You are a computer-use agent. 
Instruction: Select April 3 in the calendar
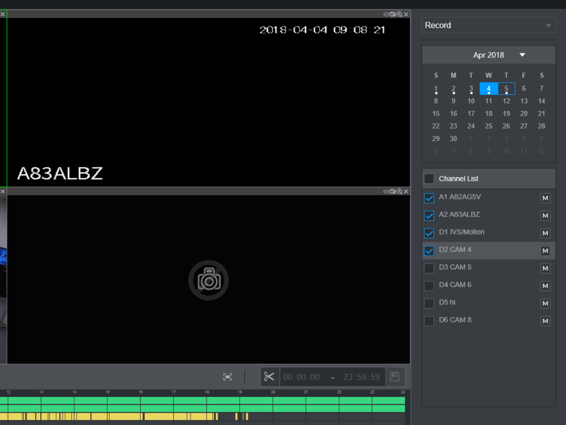point(471,89)
